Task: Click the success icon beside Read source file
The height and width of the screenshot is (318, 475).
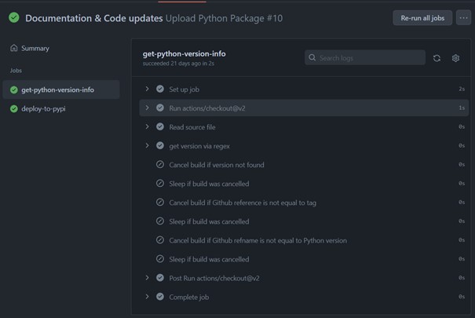Action: click(x=160, y=126)
